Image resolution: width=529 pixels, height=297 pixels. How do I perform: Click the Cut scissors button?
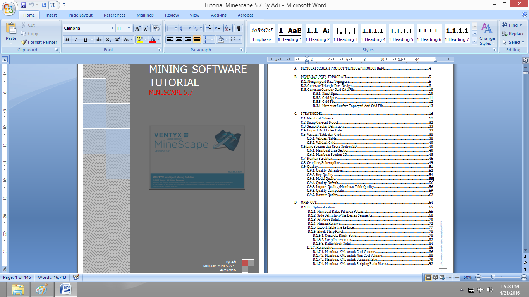click(x=27, y=25)
